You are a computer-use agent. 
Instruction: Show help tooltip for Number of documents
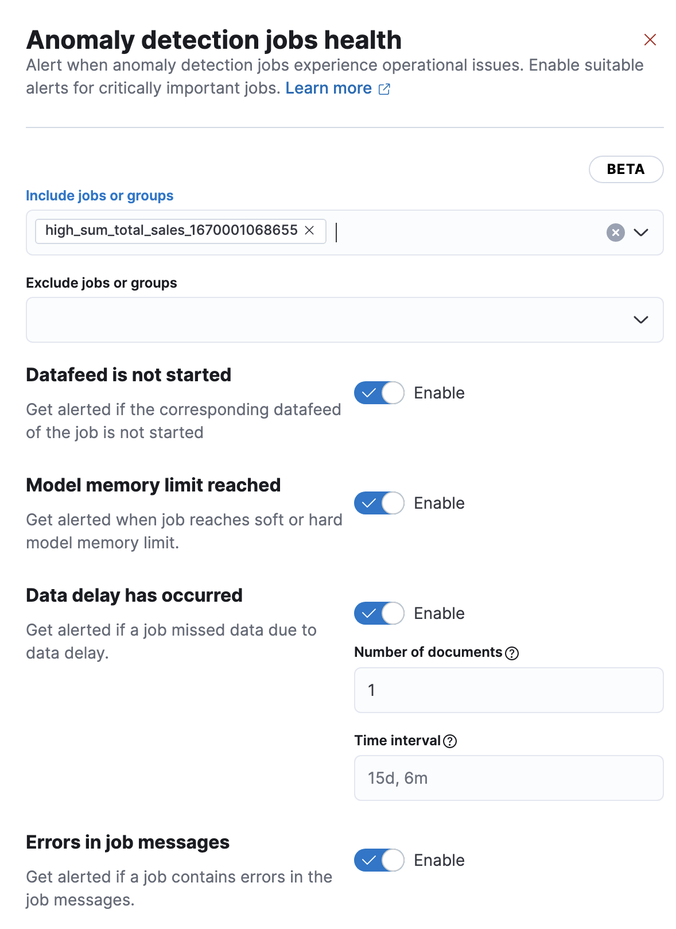[512, 653]
